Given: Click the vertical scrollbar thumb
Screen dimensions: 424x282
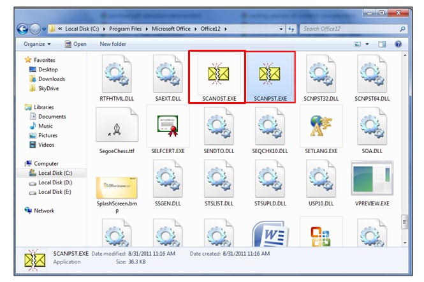Looking at the screenshot, I should pyautogui.click(x=405, y=222).
